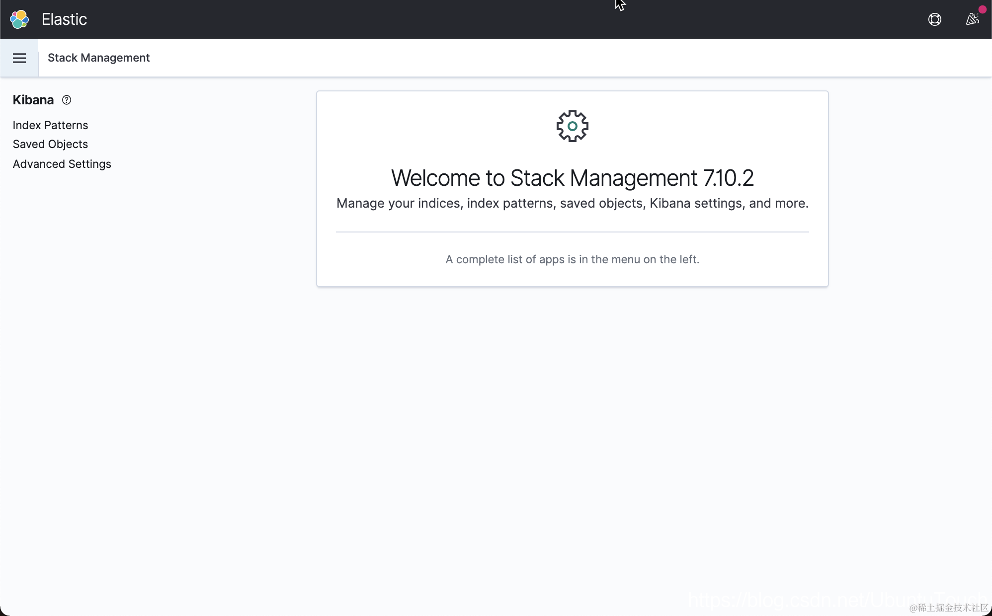This screenshot has height=616, width=992.
Task: Click the Stack Management breadcrumb
Action: point(98,58)
